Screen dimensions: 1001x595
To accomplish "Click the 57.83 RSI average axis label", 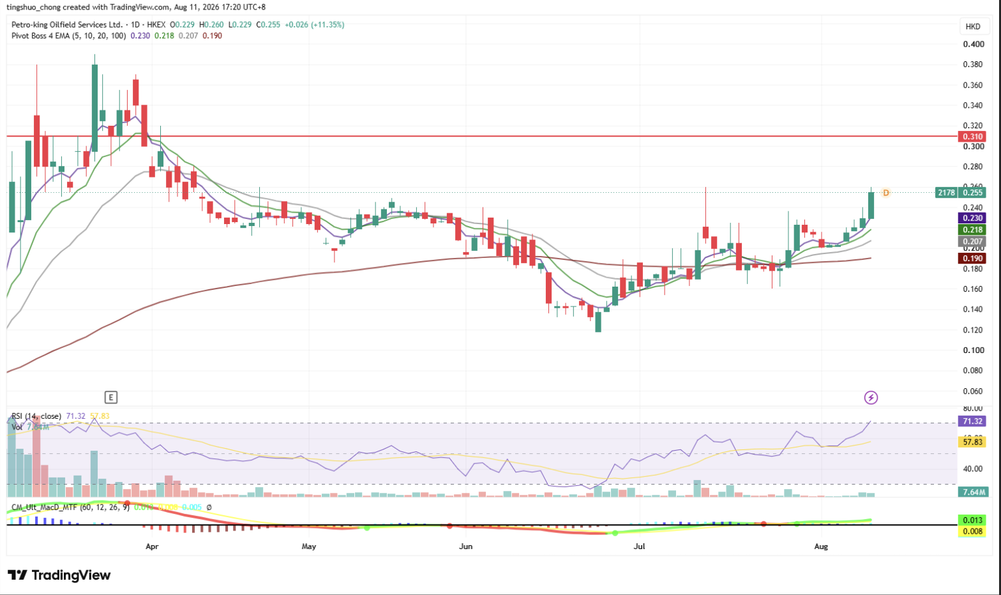I will click(973, 442).
